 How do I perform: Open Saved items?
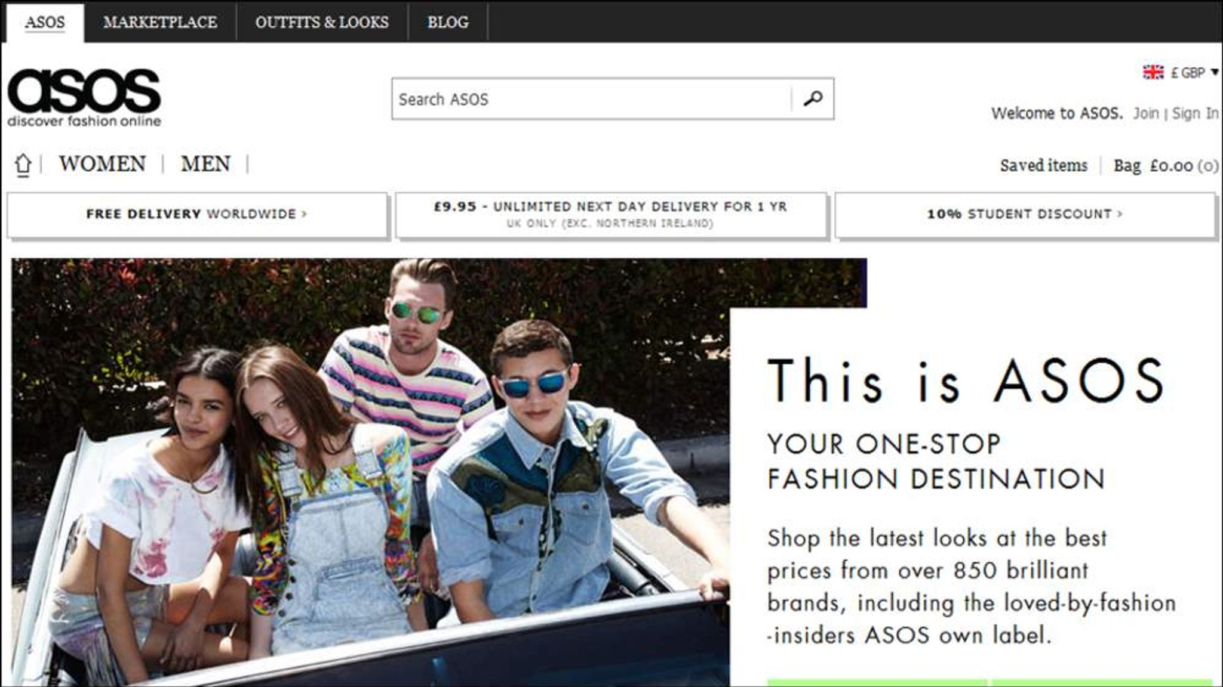1043,165
